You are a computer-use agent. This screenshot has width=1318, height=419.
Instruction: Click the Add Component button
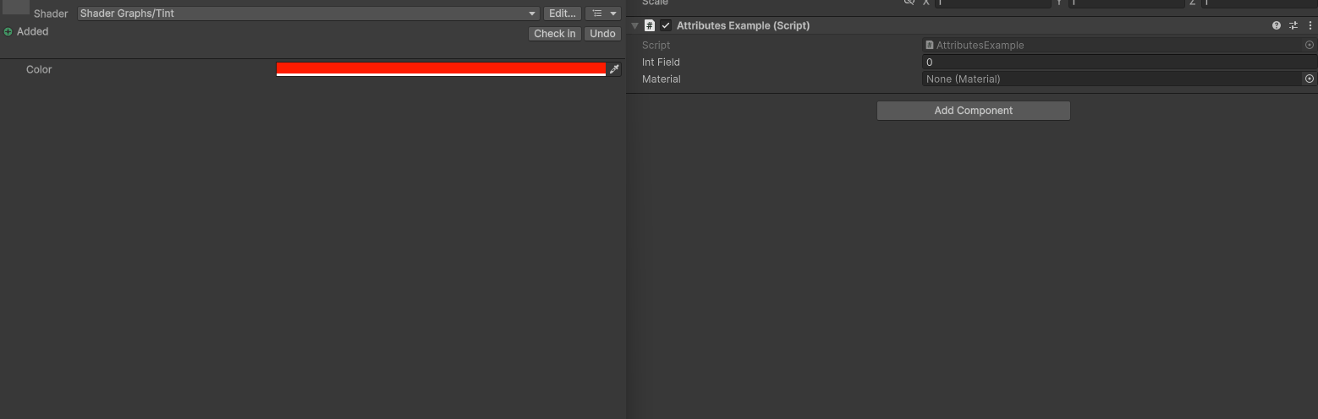pos(974,111)
